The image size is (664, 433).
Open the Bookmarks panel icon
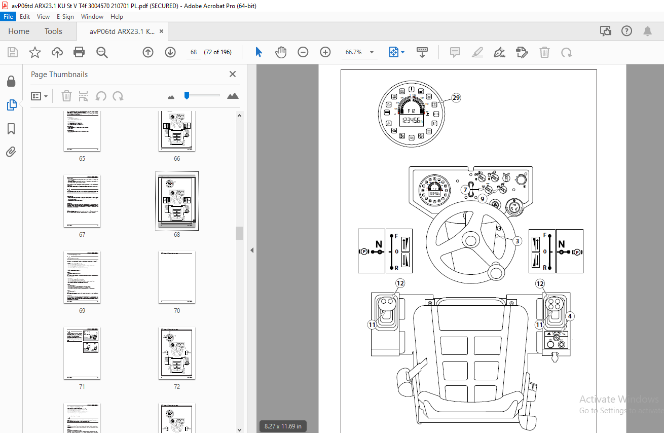click(11, 129)
